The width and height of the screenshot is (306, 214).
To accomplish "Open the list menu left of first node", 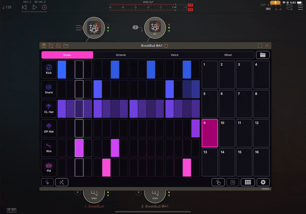I will click(78, 28).
